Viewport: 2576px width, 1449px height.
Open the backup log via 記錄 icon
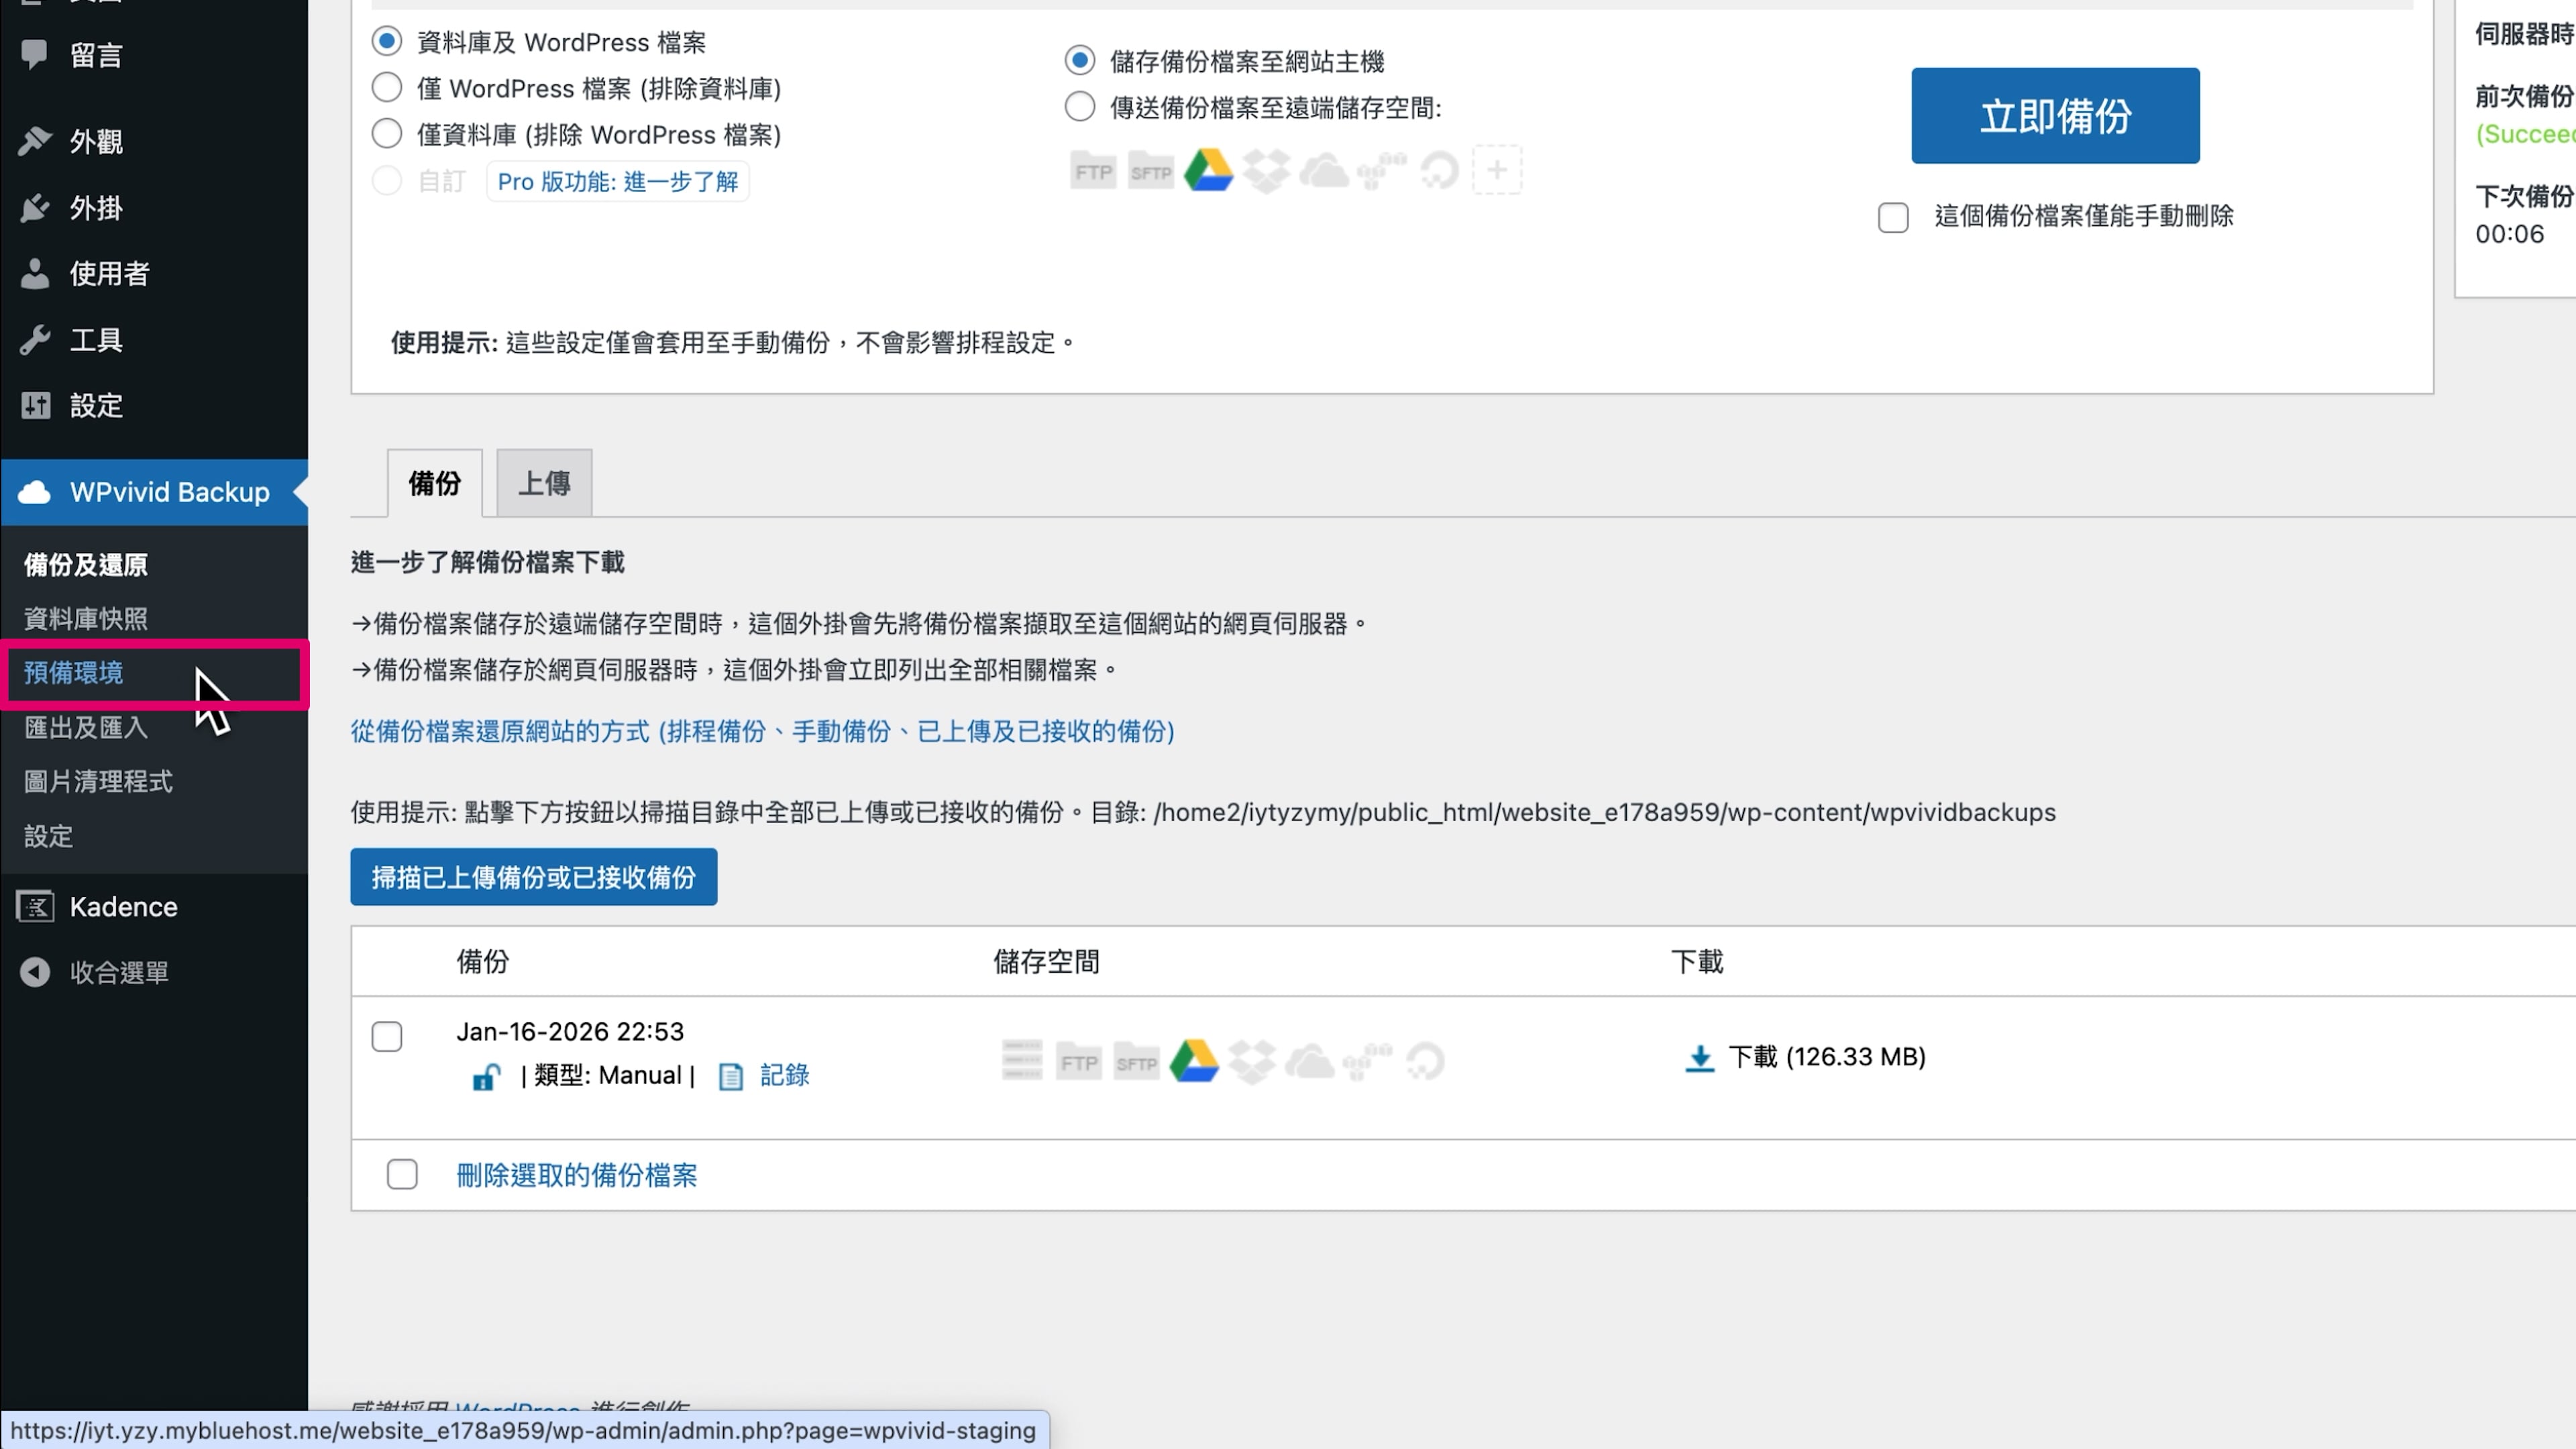point(731,1077)
